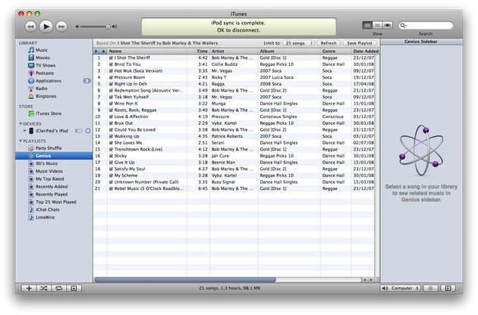Uncheck the song Pressure Boom
The image size is (478, 315).
coord(111,77)
